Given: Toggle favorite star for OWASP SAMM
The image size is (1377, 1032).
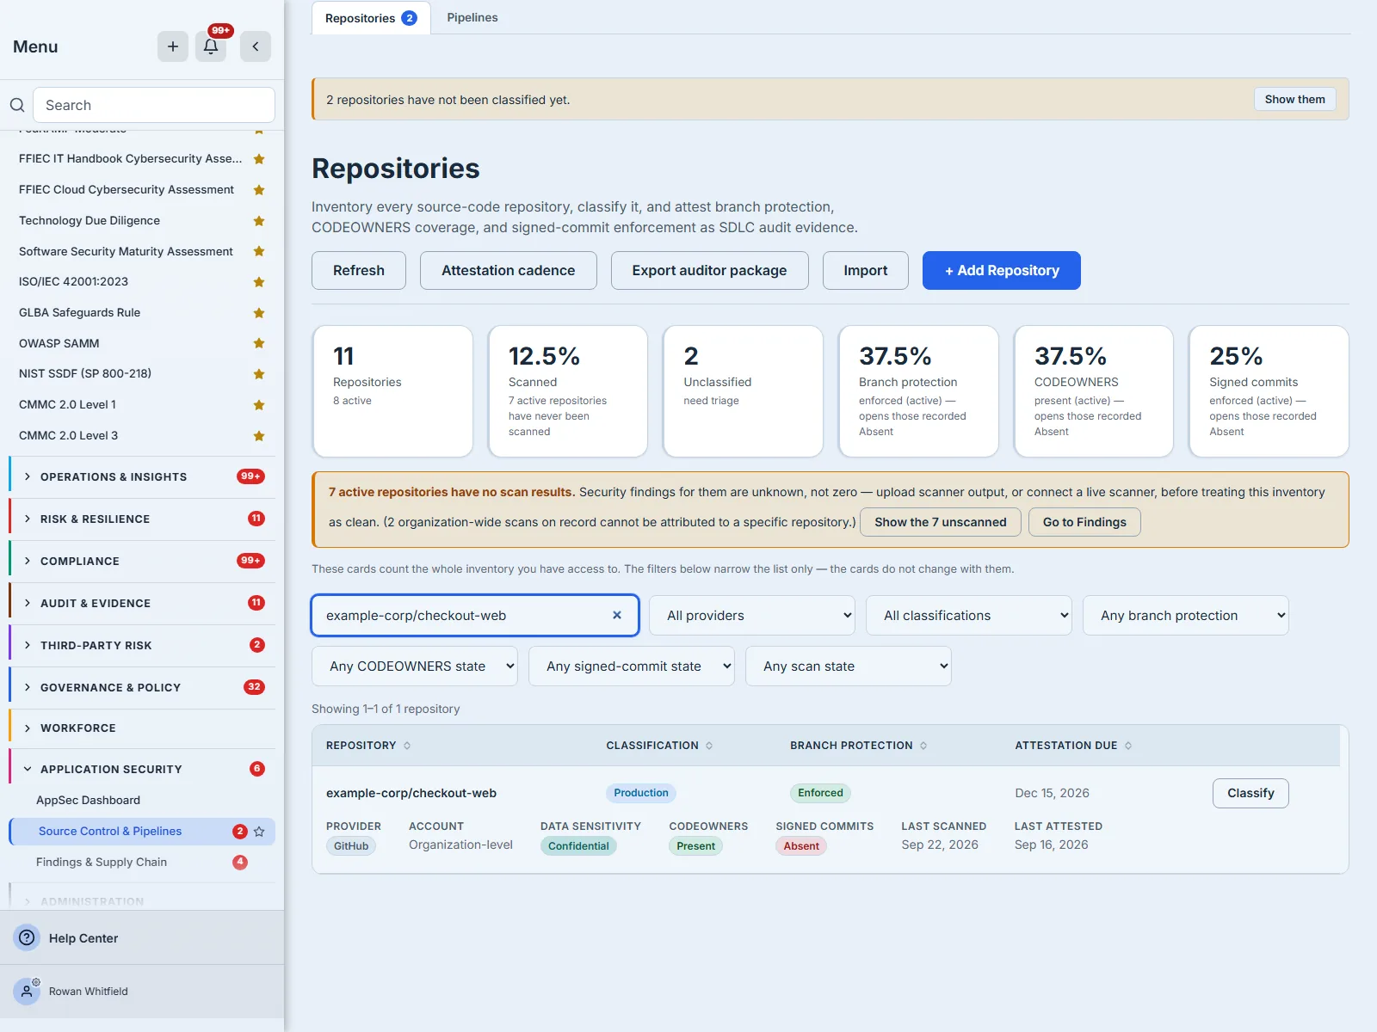Looking at the screenshot, I should coord(259,343).
